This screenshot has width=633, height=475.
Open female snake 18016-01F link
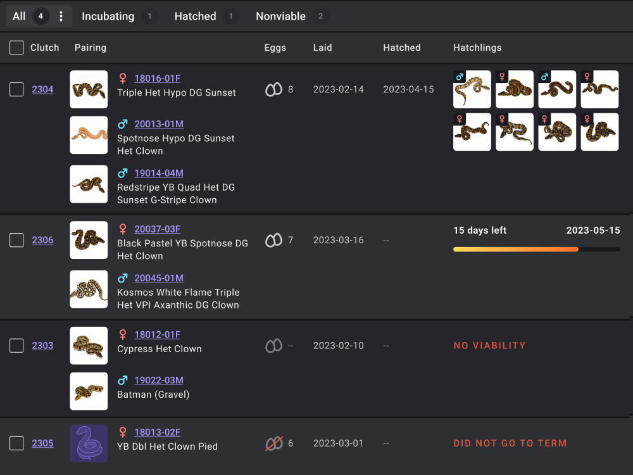coord(157,79)
